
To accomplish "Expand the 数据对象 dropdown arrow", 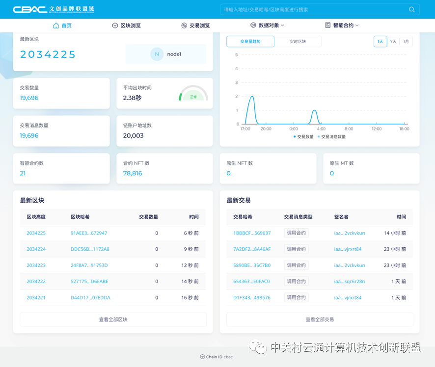I will point(282,26).
